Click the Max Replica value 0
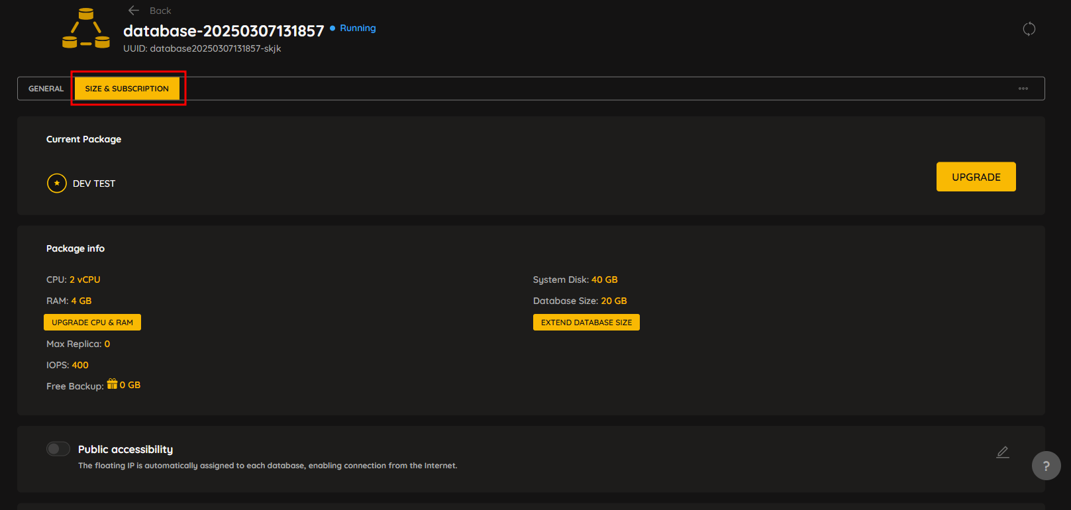 tap(107, 344)
